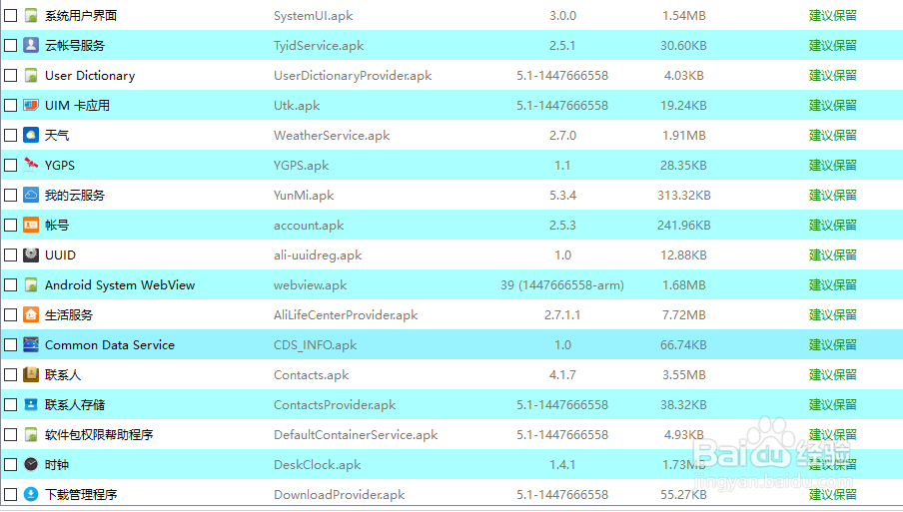The image size is (903, 512).
Task: Click the YunMi.apk file name
Action: [x=304, y=196]
